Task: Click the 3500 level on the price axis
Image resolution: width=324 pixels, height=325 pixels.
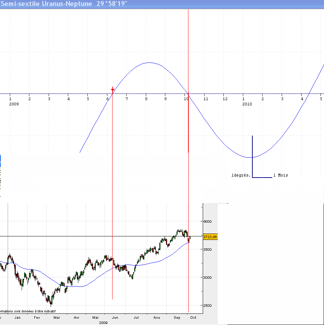Action: click(x=208, y=249)
